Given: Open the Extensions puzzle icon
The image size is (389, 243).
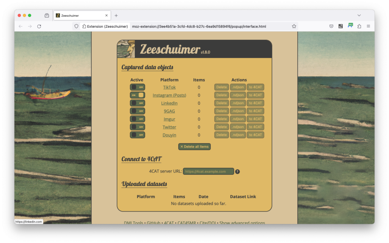Looking at the screenshot, I should coord(359,26).
